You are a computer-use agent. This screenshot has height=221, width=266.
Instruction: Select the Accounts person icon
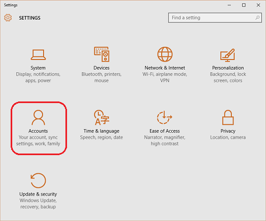coord(38,117)
